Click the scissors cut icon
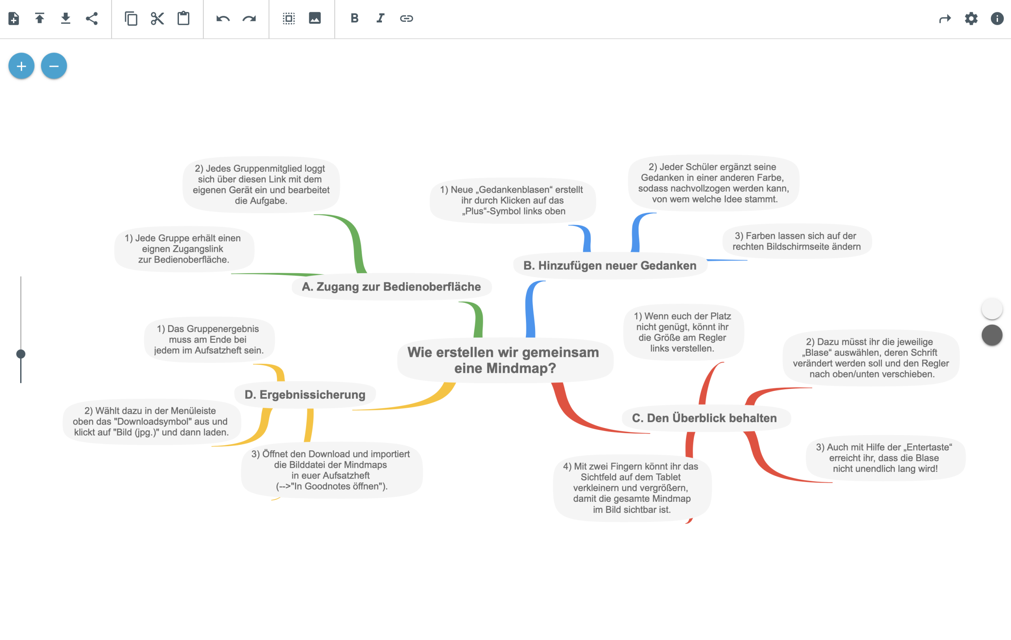This screenshot has width=1011, height=640. click(x=158, y=19)
